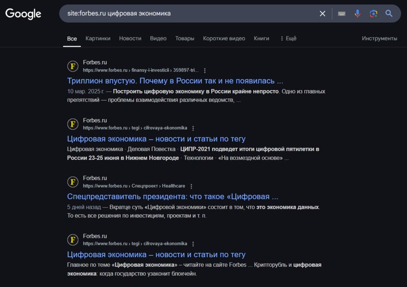Clear the search query with X
Screen dimensions: 407x287
(322, 13)
